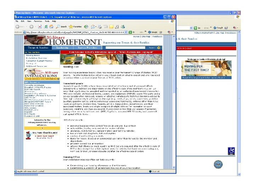Viewport: 255px width, 191px height.
Task: Open the Installation Overview sidebar link
Action: tap(36, 58)
